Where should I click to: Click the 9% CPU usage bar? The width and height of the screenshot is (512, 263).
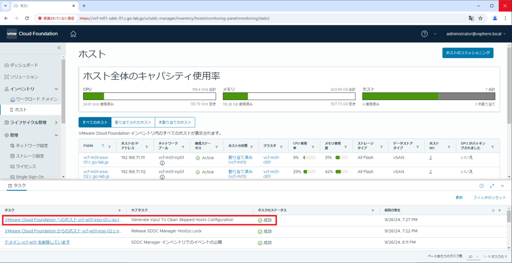click(309, 158)
